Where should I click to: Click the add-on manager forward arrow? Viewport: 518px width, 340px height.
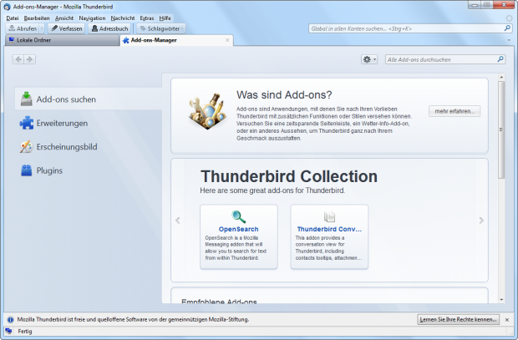(x=30, y=59)
